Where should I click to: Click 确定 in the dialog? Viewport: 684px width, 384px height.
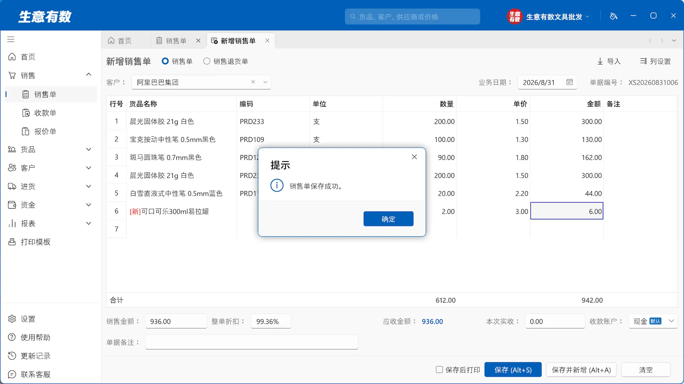(x=388, y=219)
